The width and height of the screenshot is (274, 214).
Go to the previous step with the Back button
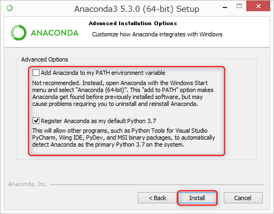click(x=157, y=198)
